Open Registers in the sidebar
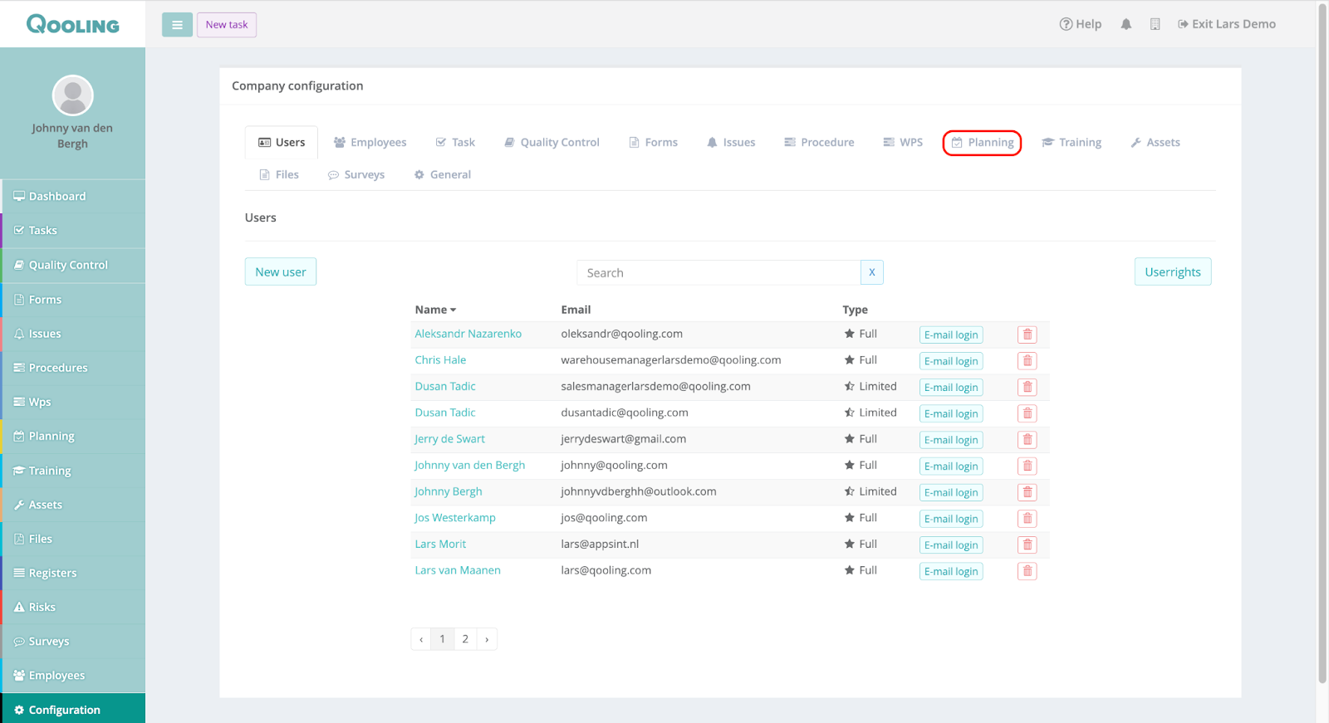Screen dimensions: 1329x723 73,573
